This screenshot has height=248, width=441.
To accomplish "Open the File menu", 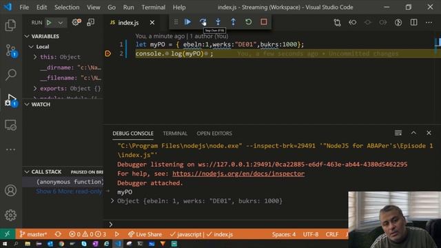I will click(x=24, y=8).
